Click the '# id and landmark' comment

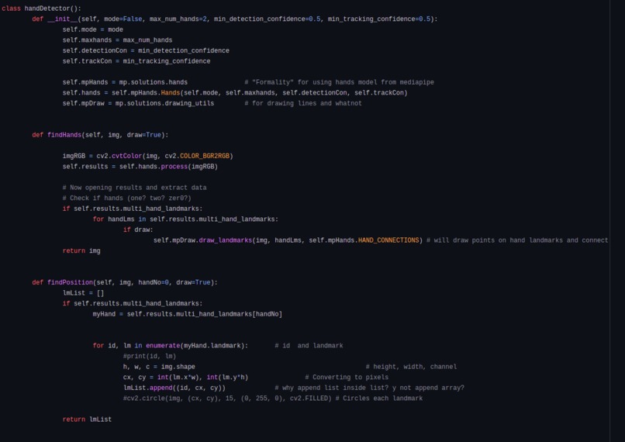(309, 346)
